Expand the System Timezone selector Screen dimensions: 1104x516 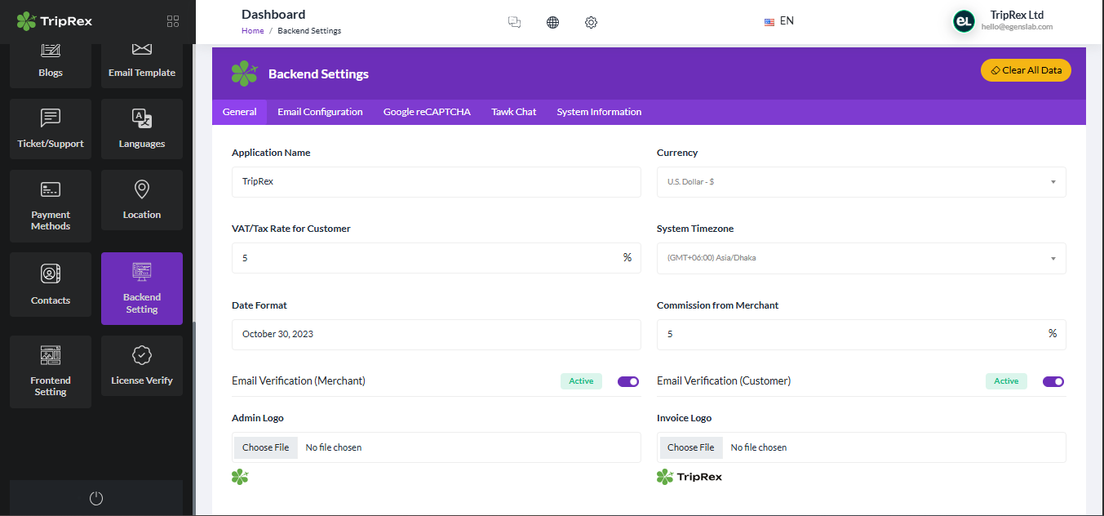coord(861,258)
